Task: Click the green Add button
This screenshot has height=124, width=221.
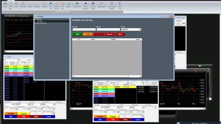Action: 77,34
